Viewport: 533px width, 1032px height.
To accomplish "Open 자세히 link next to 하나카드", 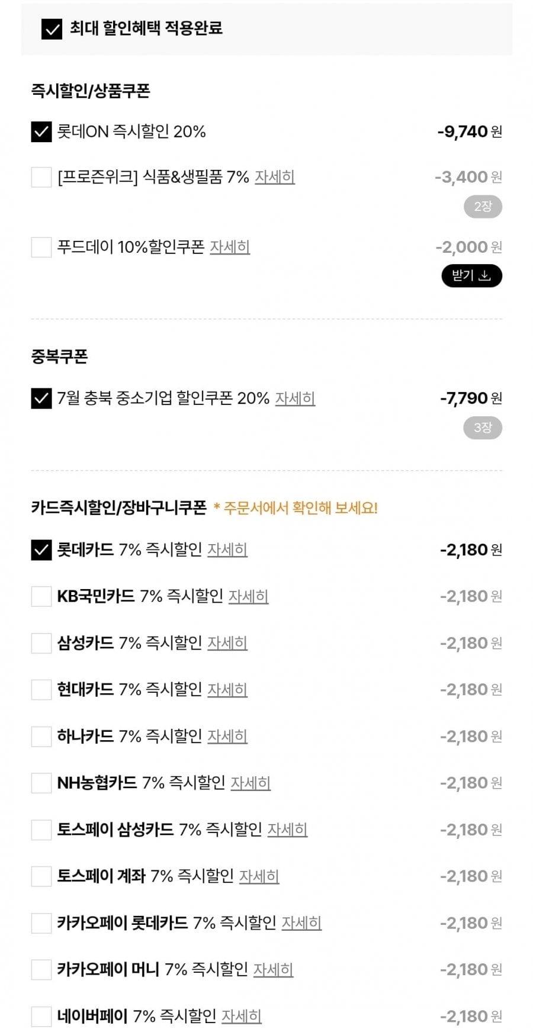I will tap(227, 737).
